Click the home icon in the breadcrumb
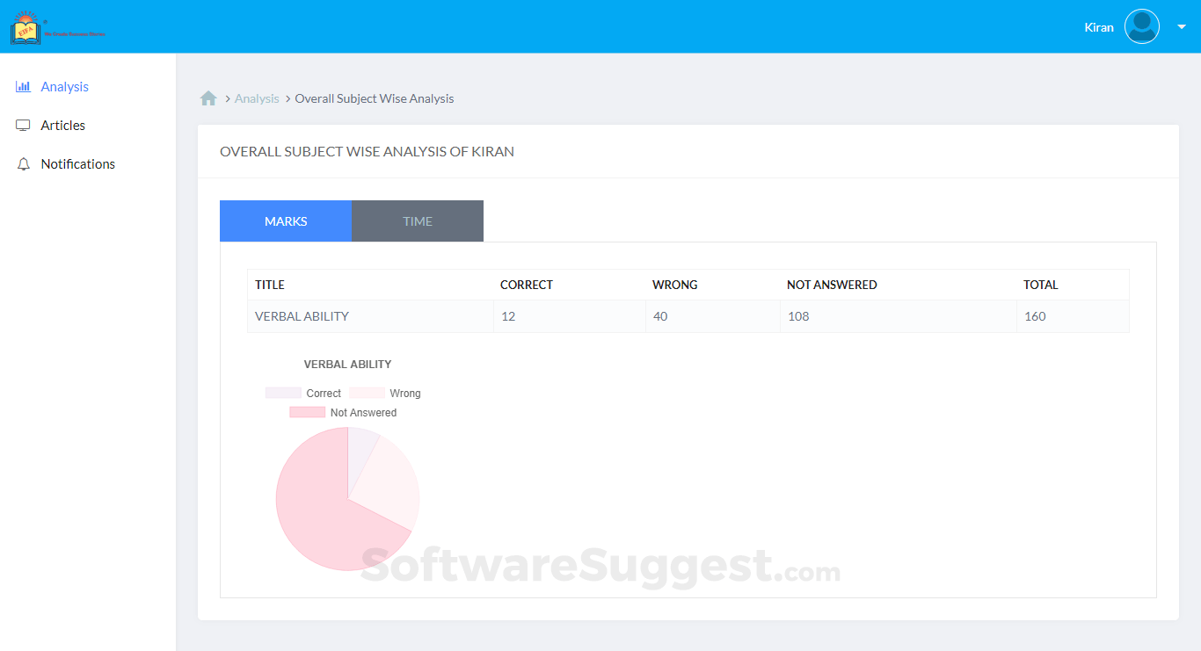This screenshot has height=651, width=1201. (208, 98)
